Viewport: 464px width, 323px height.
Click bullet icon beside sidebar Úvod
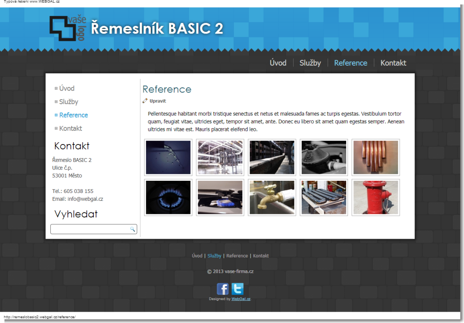point(56,88)
